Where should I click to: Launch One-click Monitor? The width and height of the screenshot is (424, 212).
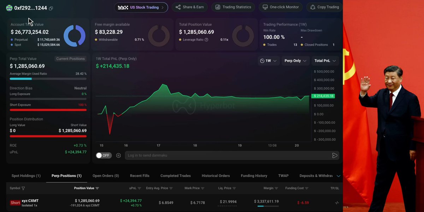click(281, 7)
